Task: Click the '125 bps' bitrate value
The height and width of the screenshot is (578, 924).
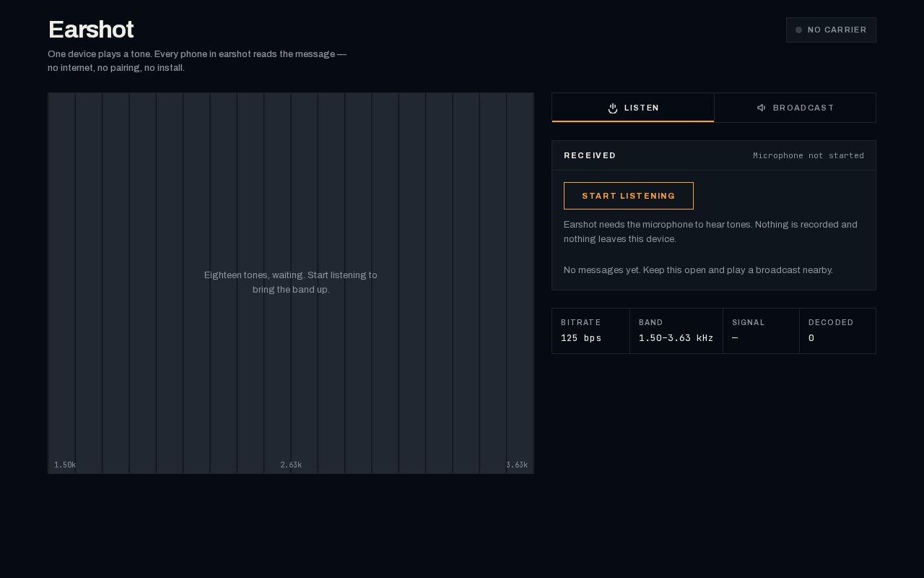Action: (x=581, y=338)
